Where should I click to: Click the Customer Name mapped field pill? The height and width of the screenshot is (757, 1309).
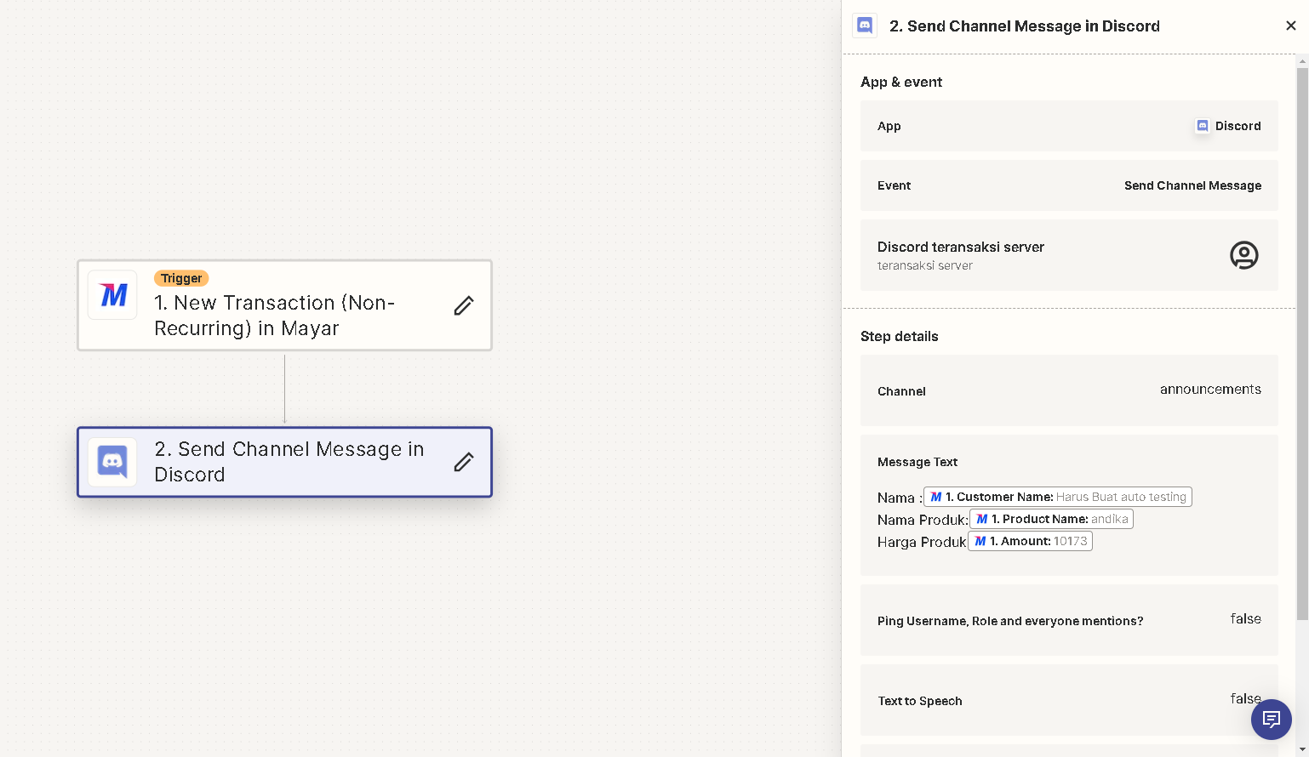point(1058,497)
